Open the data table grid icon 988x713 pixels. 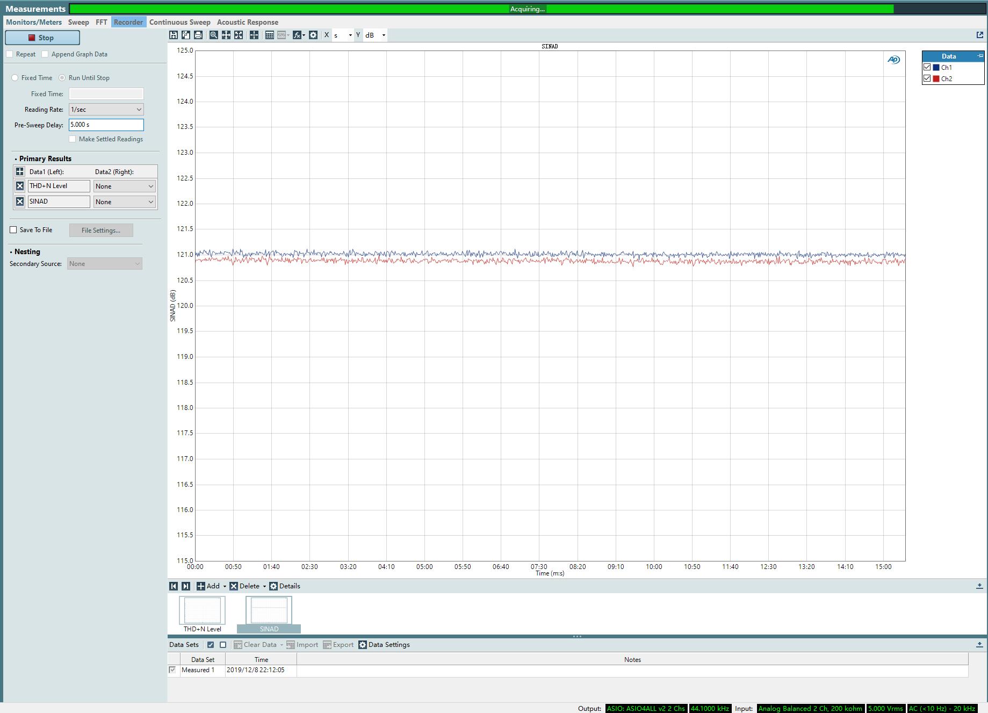[x=270, y=35]
